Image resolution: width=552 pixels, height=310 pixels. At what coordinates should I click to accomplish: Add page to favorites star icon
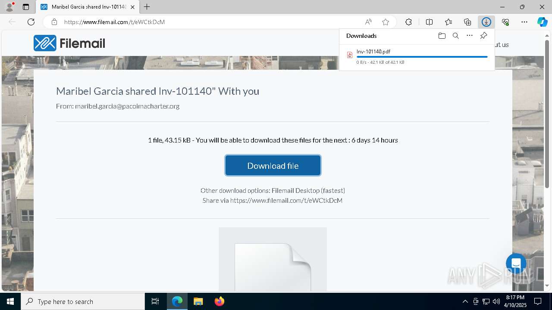(386, 22)
